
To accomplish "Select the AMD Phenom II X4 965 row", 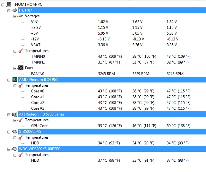I will (112, 80).
